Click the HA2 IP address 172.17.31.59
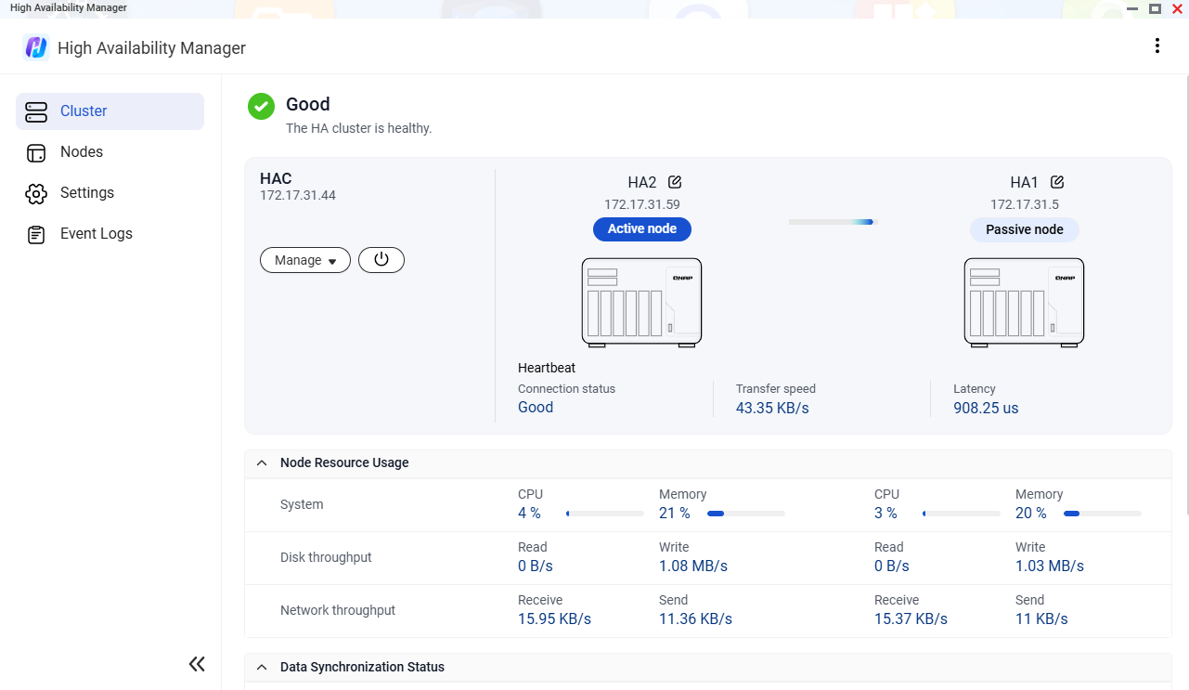The width and height of the screenshot is (1189, 690). [642, 204]
